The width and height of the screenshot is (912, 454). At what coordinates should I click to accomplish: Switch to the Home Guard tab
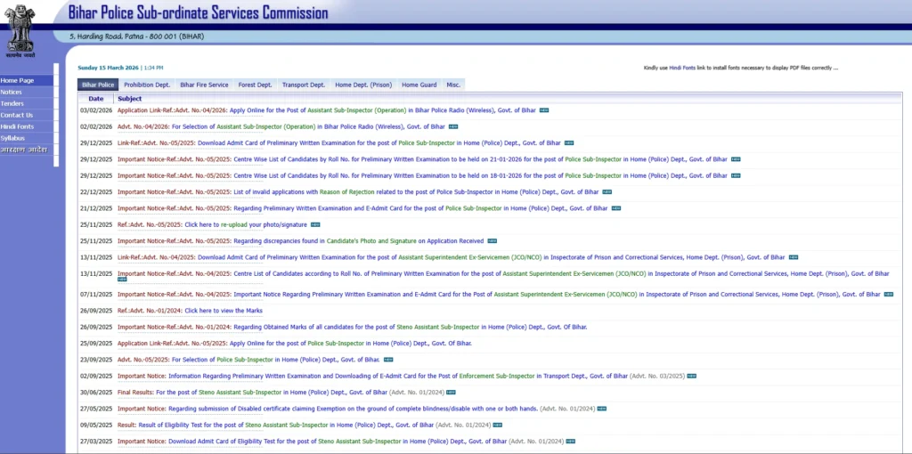tap(419, 85)
